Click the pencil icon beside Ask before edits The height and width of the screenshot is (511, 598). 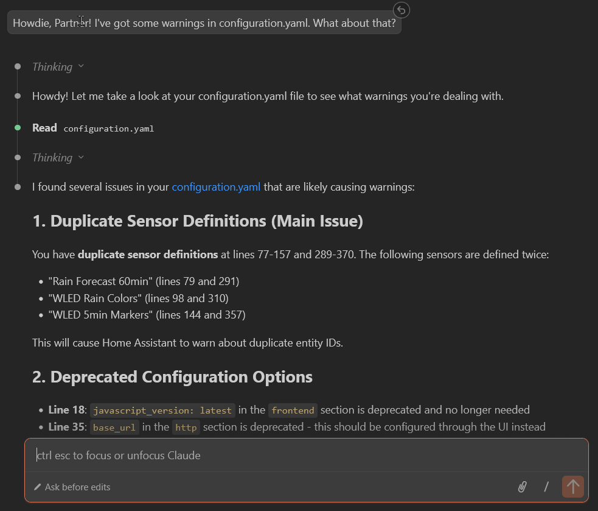(x=38, y=487)
